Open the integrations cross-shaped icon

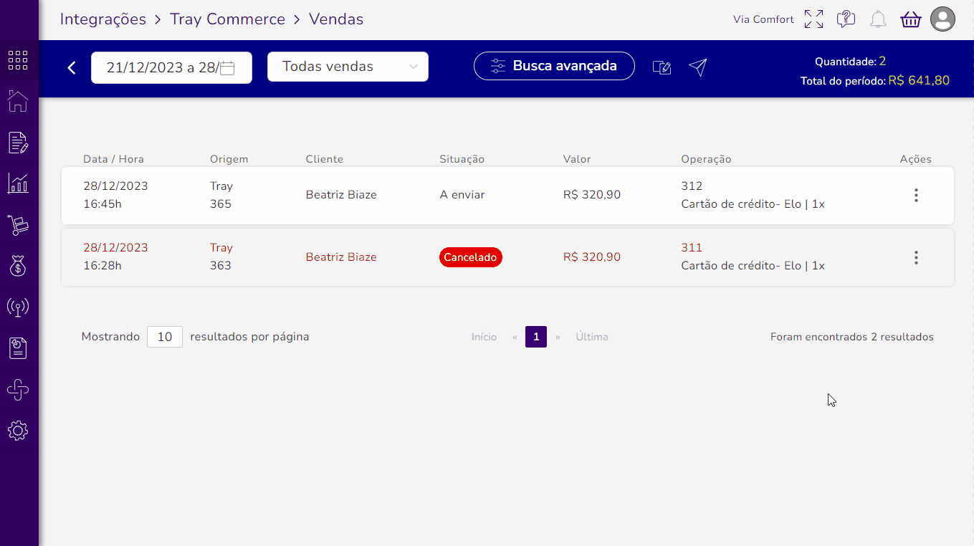18,390
